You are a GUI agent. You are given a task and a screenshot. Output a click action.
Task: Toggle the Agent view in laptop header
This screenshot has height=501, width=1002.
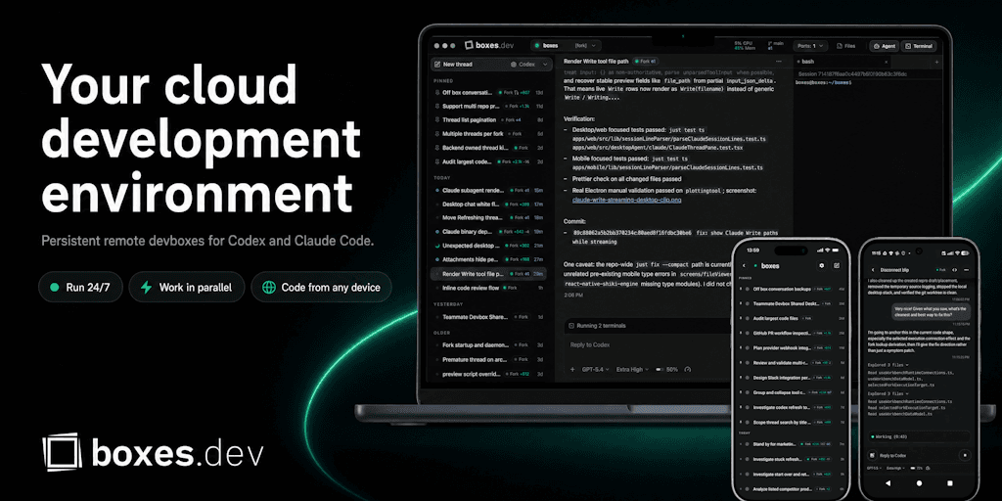pyautogui.click(x=884, y=46)
